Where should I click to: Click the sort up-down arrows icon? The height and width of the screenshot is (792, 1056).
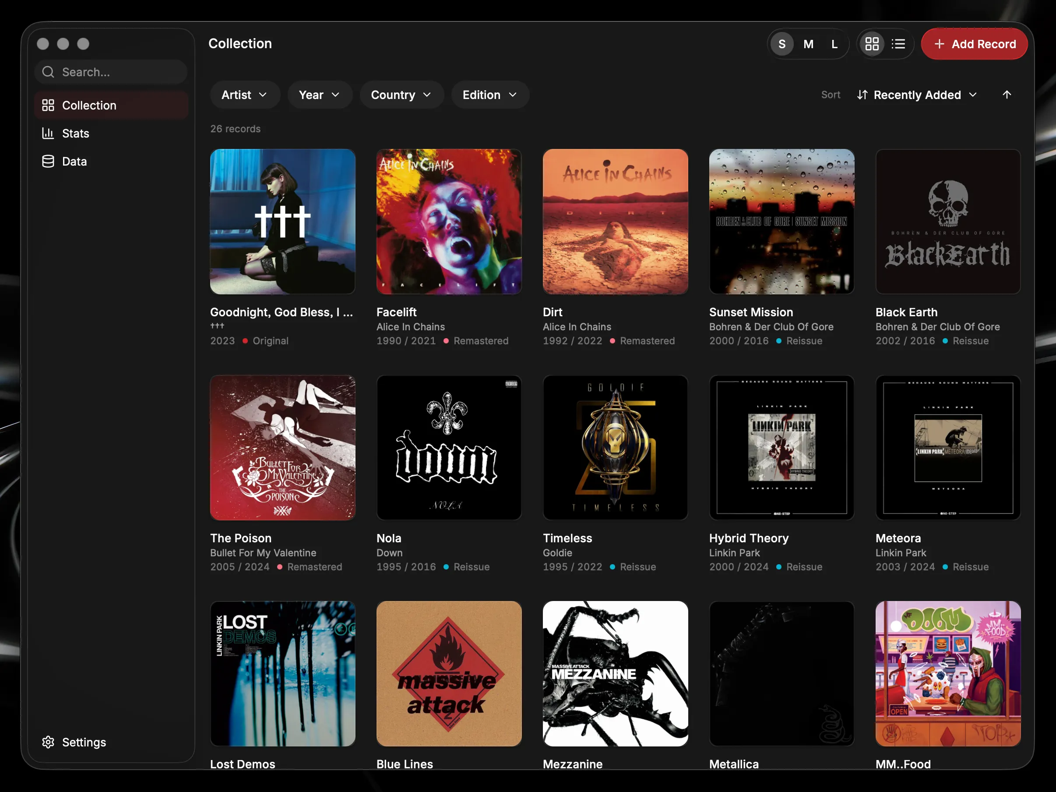tap(862, 95)
